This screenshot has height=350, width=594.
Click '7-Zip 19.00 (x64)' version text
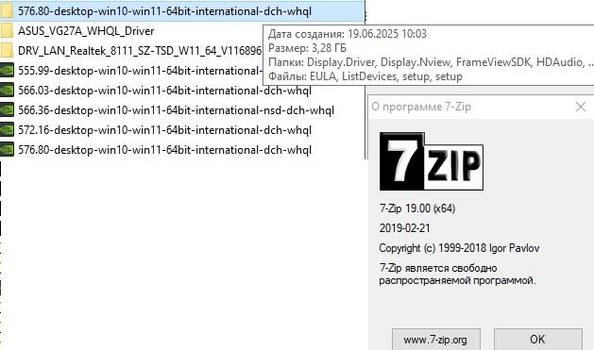coord(417,208)
